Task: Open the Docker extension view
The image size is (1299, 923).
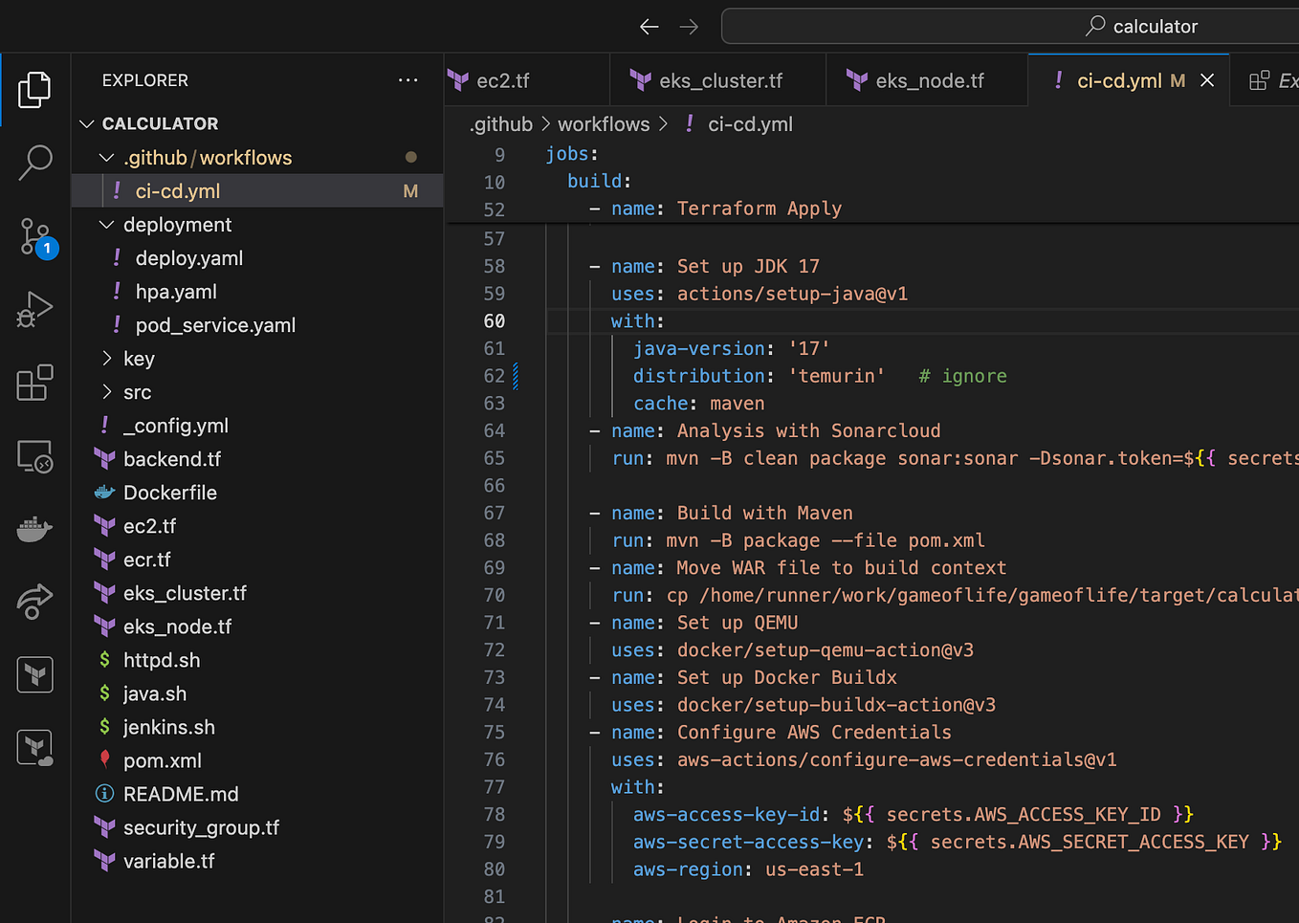Action: tap(35, 529)
